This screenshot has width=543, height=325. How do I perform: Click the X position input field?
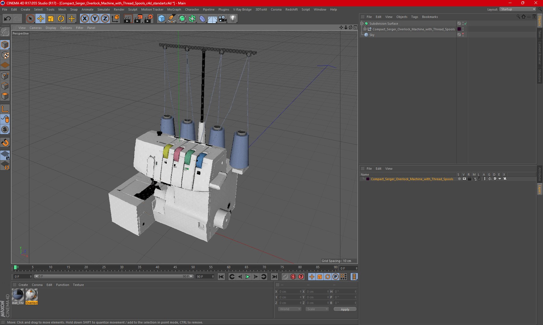[290, 292]
